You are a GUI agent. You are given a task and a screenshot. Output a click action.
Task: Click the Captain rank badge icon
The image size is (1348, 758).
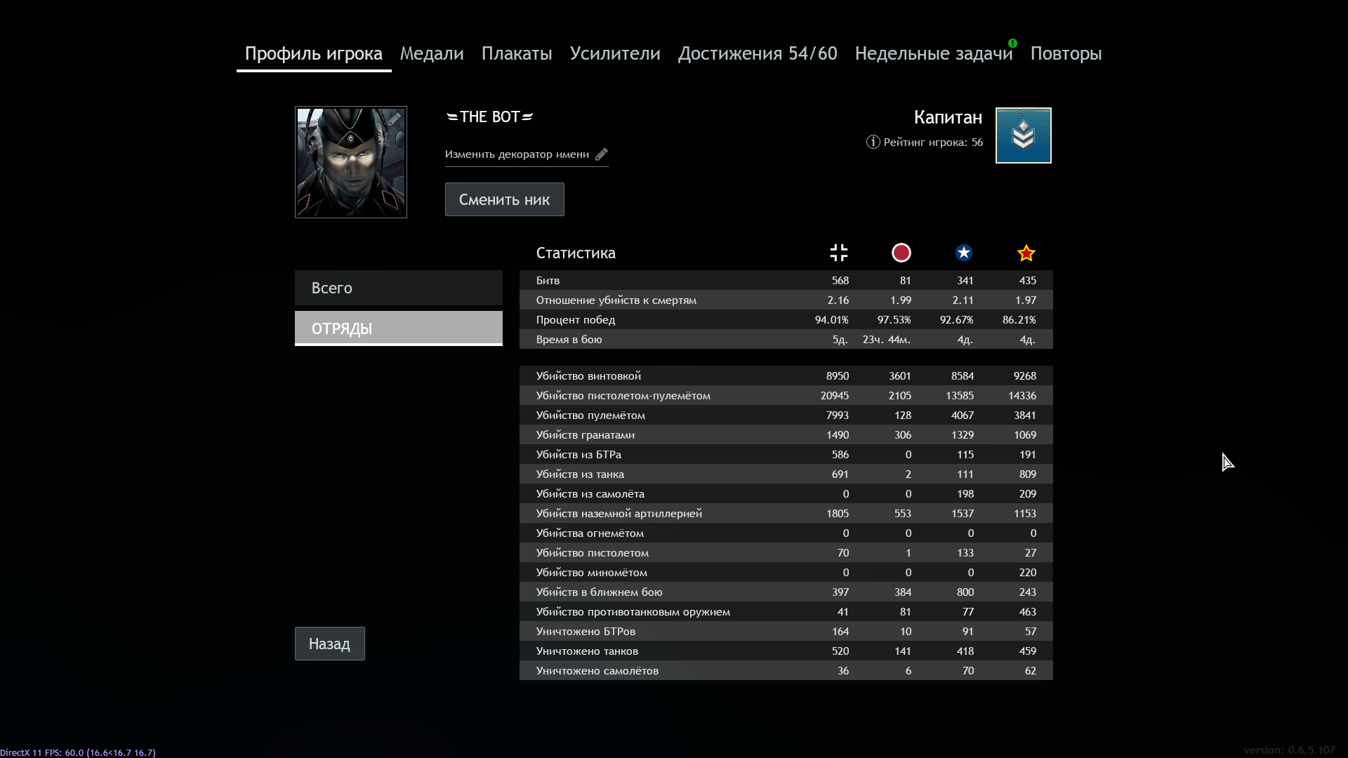click(1023, 135)
